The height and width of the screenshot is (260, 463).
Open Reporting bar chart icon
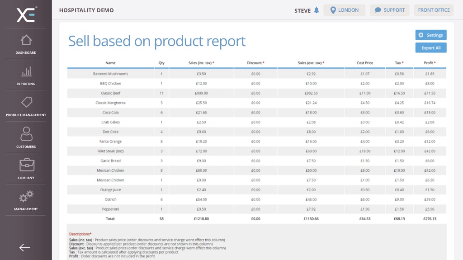pos(26,71)
